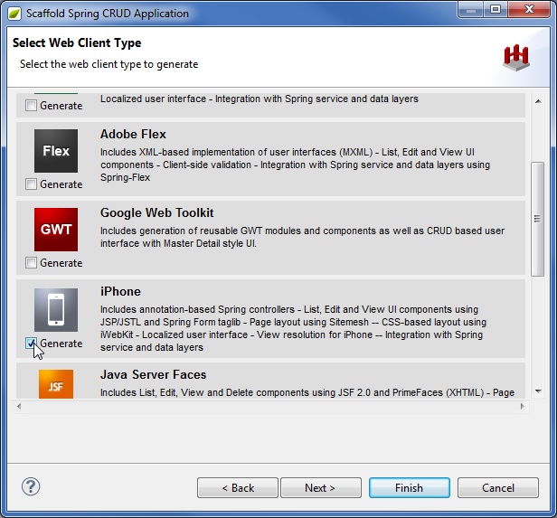Image resolution: width=557 pixels, height=518 pixels.
Task: Click the Finish button
Action: 410,488
